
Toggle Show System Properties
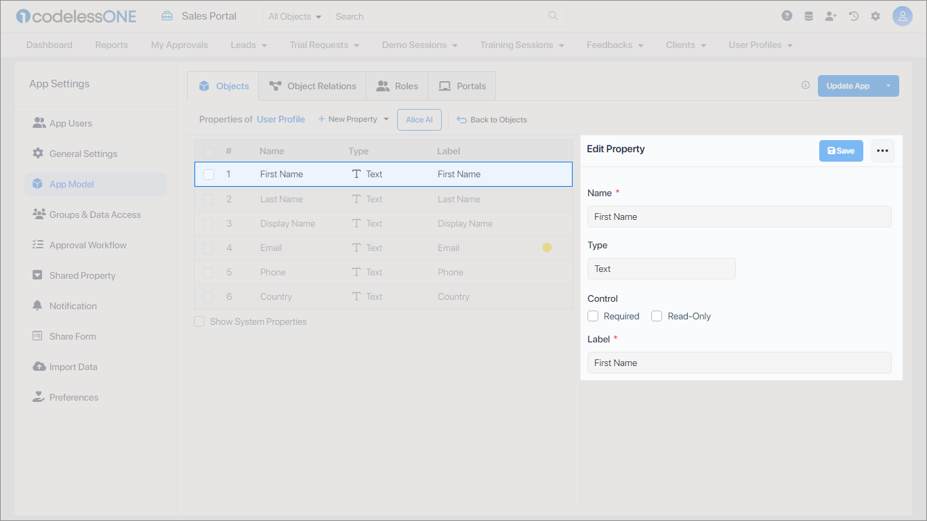(199, 321)
